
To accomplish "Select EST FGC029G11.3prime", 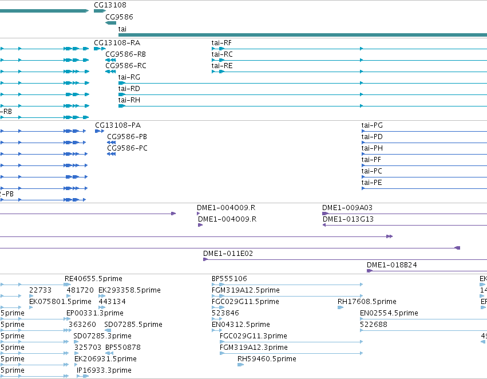I will 253,336.
